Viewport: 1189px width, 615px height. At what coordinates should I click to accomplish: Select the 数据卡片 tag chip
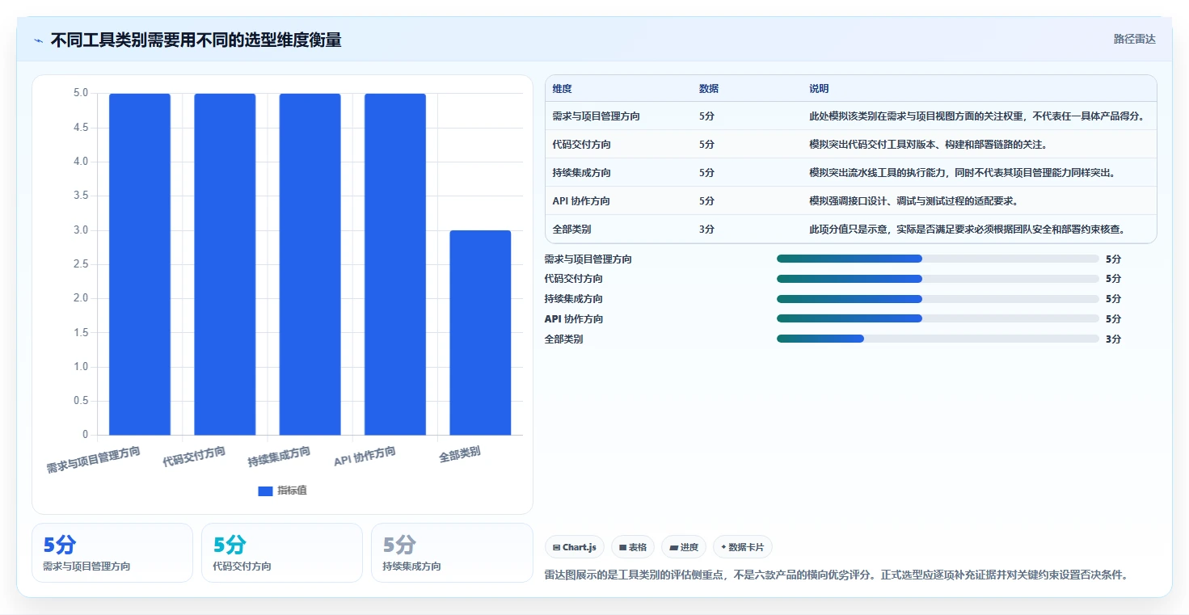coord(742,547)
